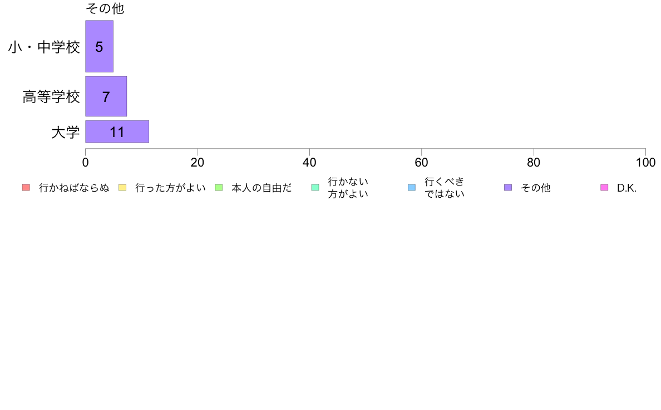Click the 行った方がよい legend text
This screenshot has width=661, height=410.
click(x=170, y=188)
